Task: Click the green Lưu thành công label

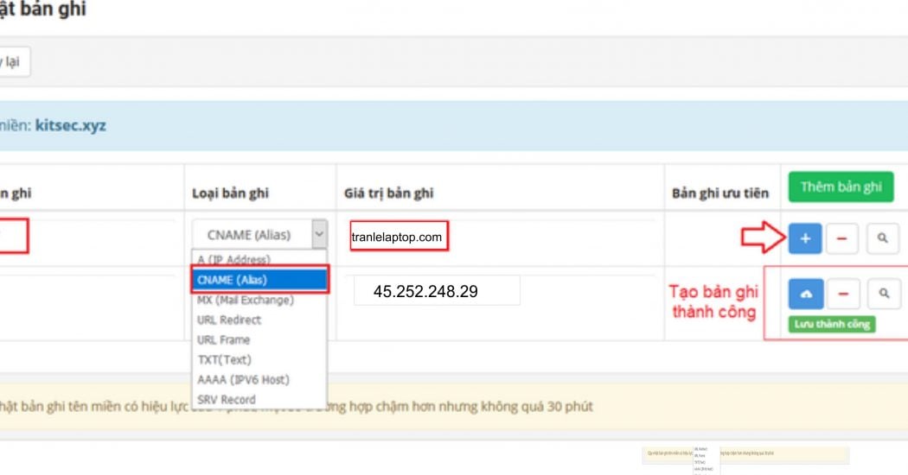Action: pyautogui.click(x=832, y=324)
